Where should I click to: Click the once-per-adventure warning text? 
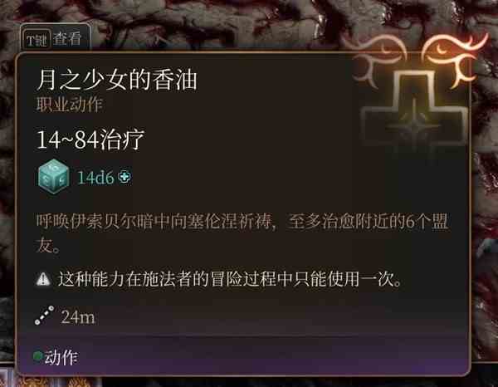click(230, 279)
